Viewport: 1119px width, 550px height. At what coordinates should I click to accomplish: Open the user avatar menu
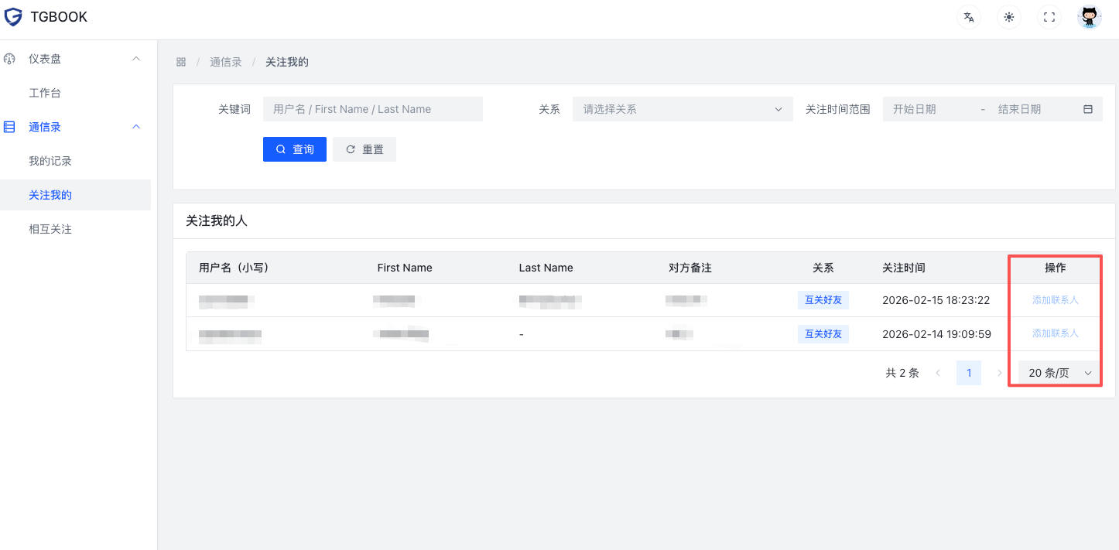(1090, 17)
